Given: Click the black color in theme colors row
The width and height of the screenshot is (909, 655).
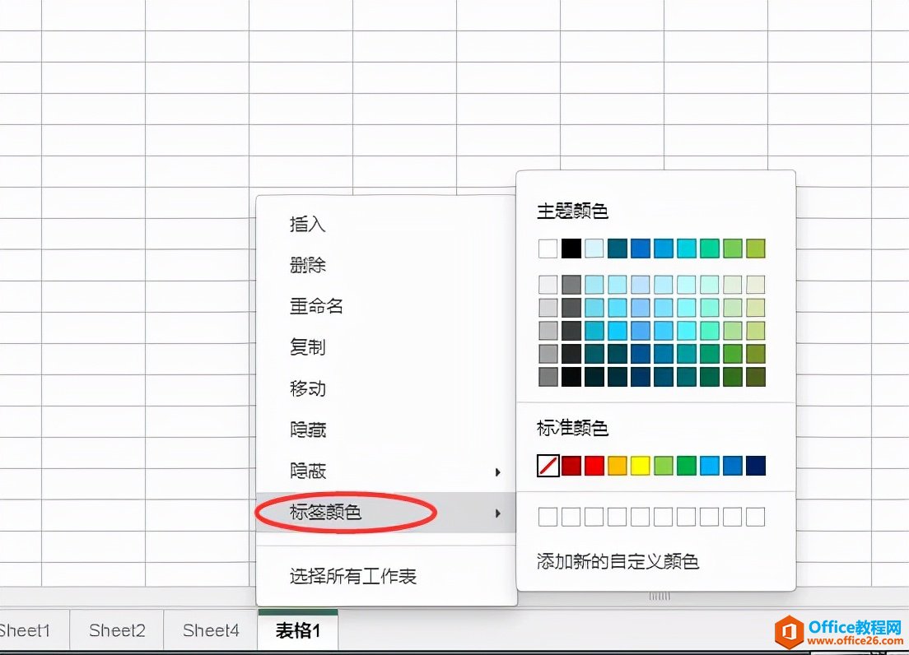Looking at the screenshot, I should pos(570,248).
